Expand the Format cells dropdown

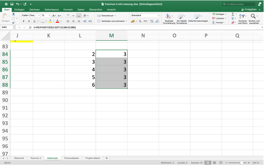point(224,22)
